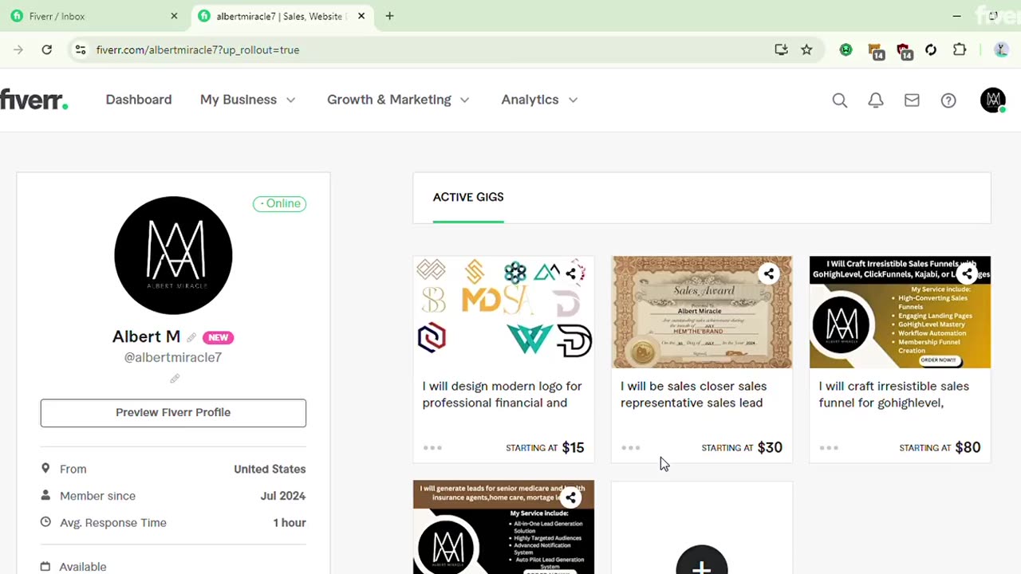
Task: Open the sales funnels gig thumbnail
Action: [x=900, y=313]
